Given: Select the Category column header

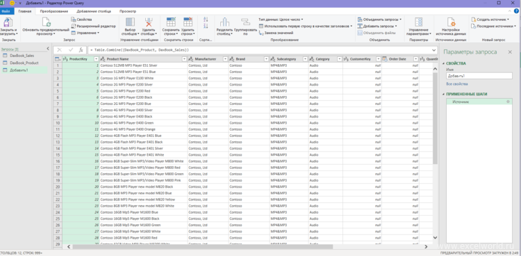Looking at the screenshot, I should point(322,59).
